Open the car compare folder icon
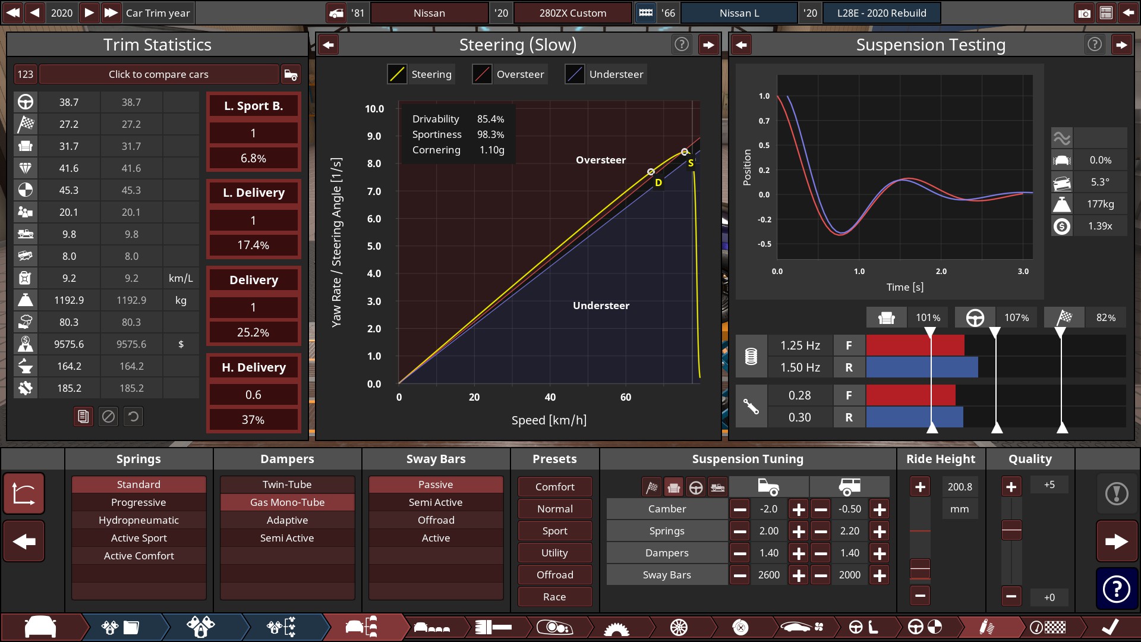1141x642 pixels. point(291,74)
